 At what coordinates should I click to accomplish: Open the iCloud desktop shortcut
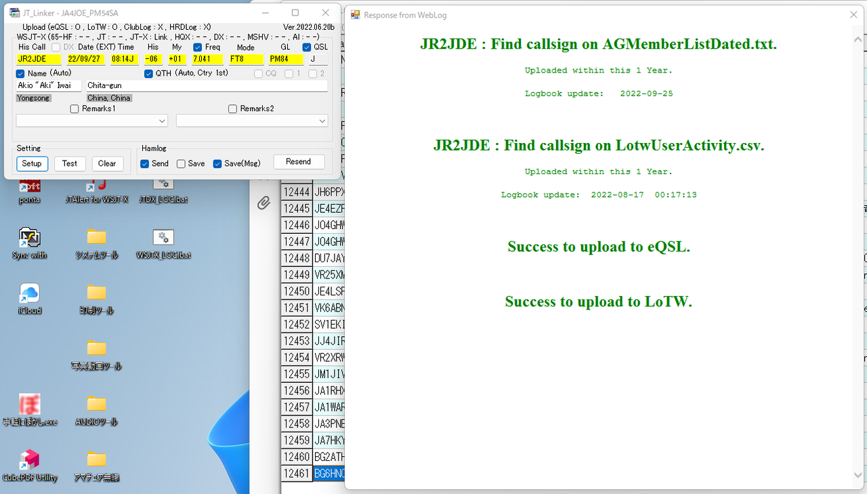[x=29, y=300]
